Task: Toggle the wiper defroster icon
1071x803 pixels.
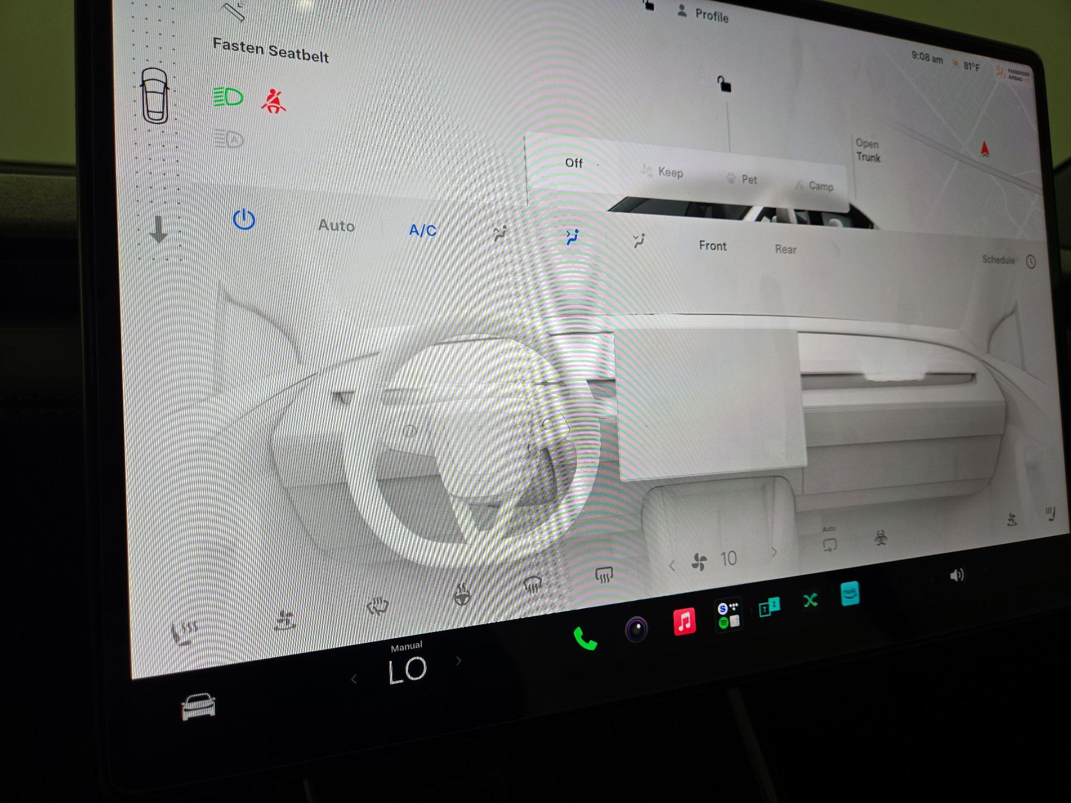Action: [x=377, y=606]
